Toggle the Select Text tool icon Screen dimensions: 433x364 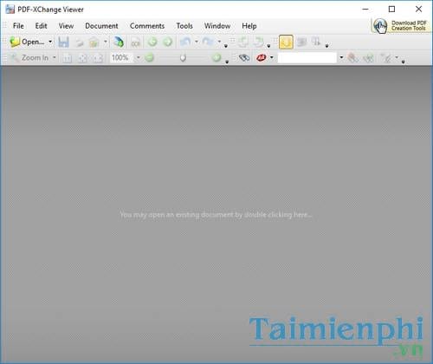pos(316,42)
